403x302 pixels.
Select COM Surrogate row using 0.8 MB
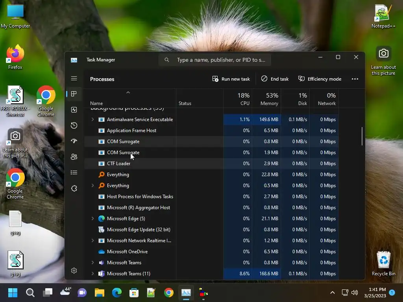[x=211, y=142]
